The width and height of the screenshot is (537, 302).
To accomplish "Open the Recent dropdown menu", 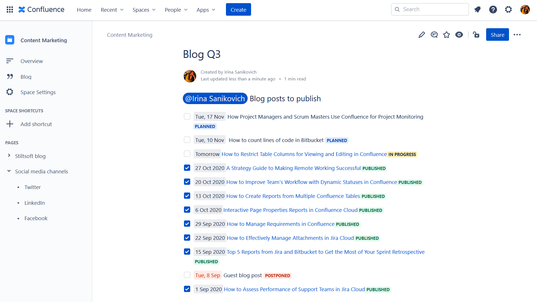I will click(112, 10).
